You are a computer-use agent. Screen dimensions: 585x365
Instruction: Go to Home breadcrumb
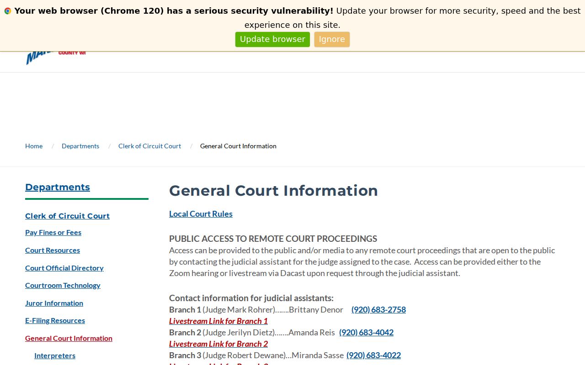(34, 146)
